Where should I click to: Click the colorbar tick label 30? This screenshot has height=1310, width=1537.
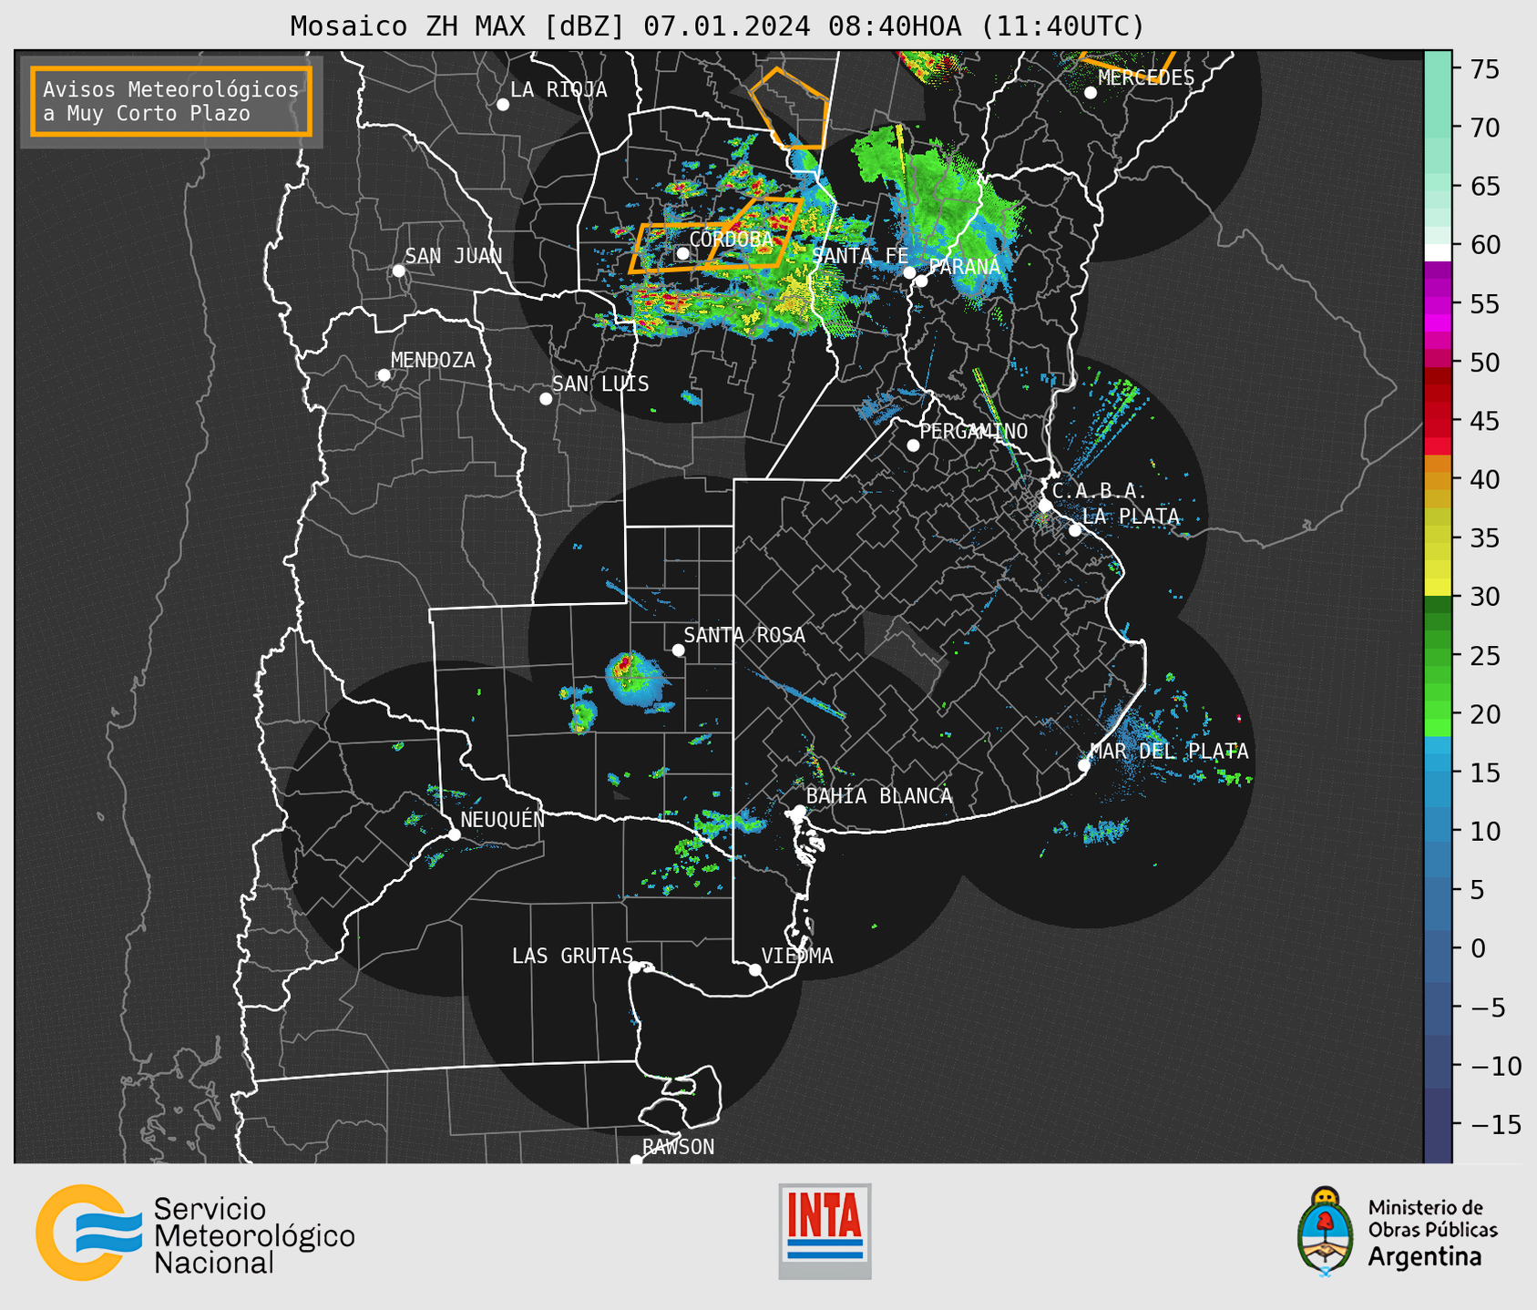tap(1484, 597)
